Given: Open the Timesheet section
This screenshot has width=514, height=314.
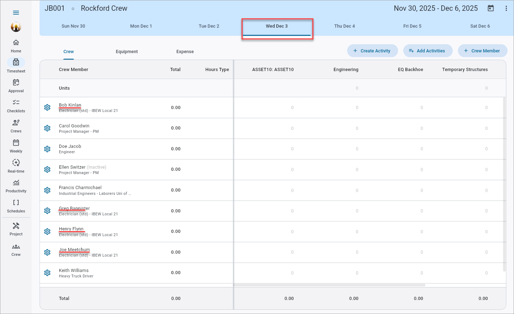Looking at the screenshot, I should 16,65.
